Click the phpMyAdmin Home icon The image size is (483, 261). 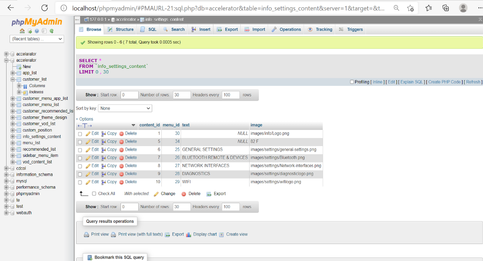pos(22,31)
